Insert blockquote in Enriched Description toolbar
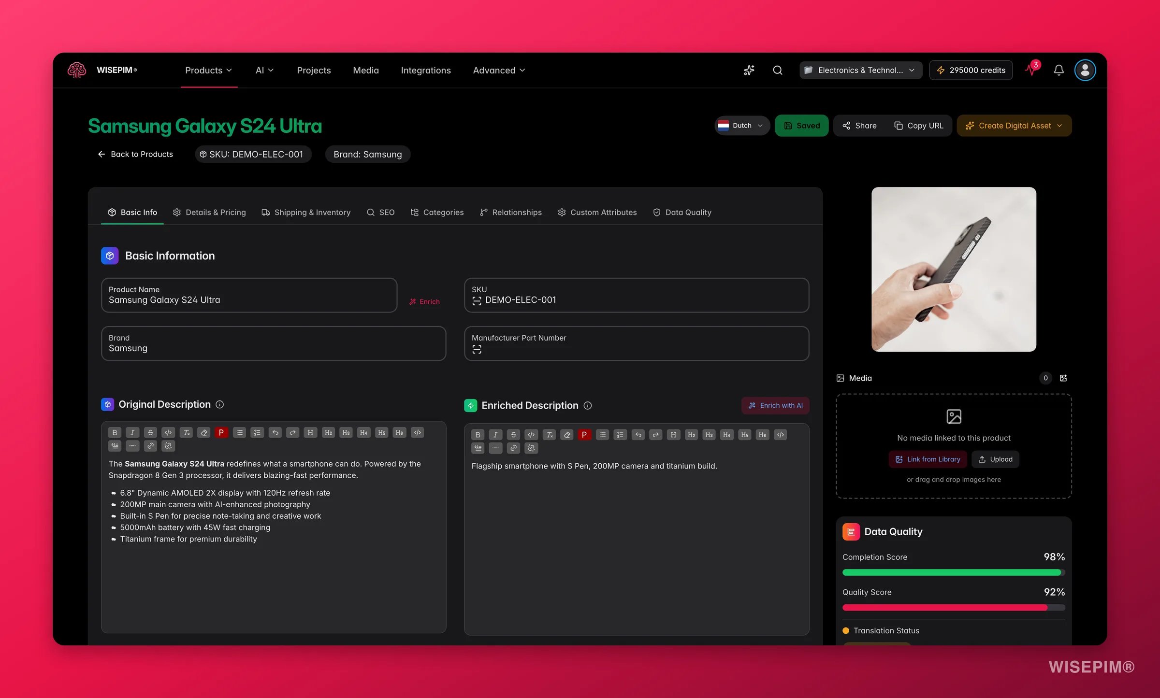Image resolution: width=1160 pixels, height=698 pixels. (x=478, y=448)
